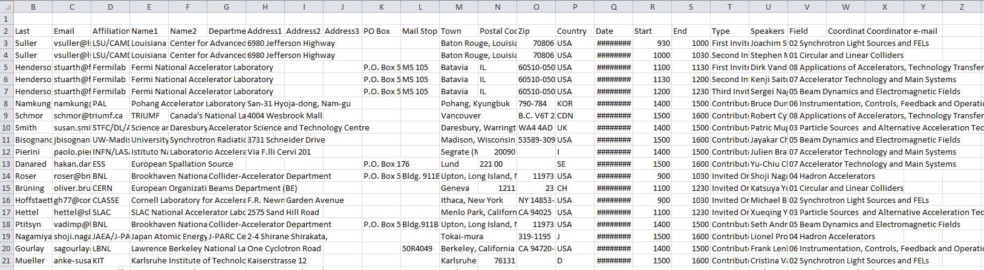Click 'CDN' country cell

click(575, 115)
